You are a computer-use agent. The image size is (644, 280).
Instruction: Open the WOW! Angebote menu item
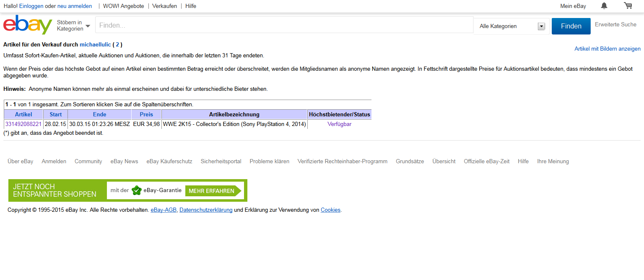(x=124, y=6)
